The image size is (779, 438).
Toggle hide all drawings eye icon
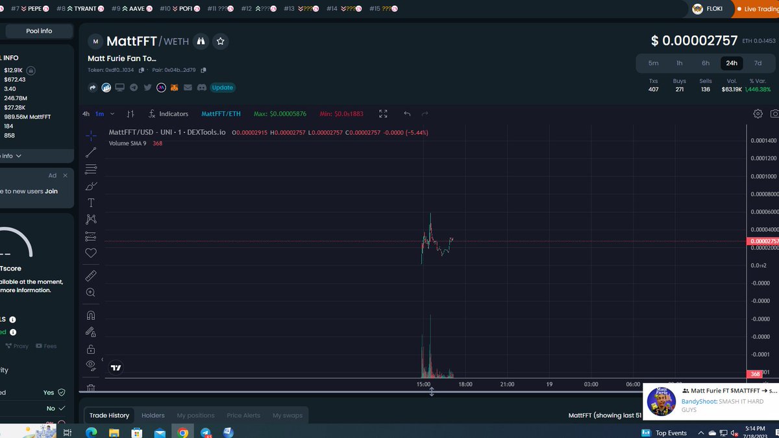coord(91,365)
